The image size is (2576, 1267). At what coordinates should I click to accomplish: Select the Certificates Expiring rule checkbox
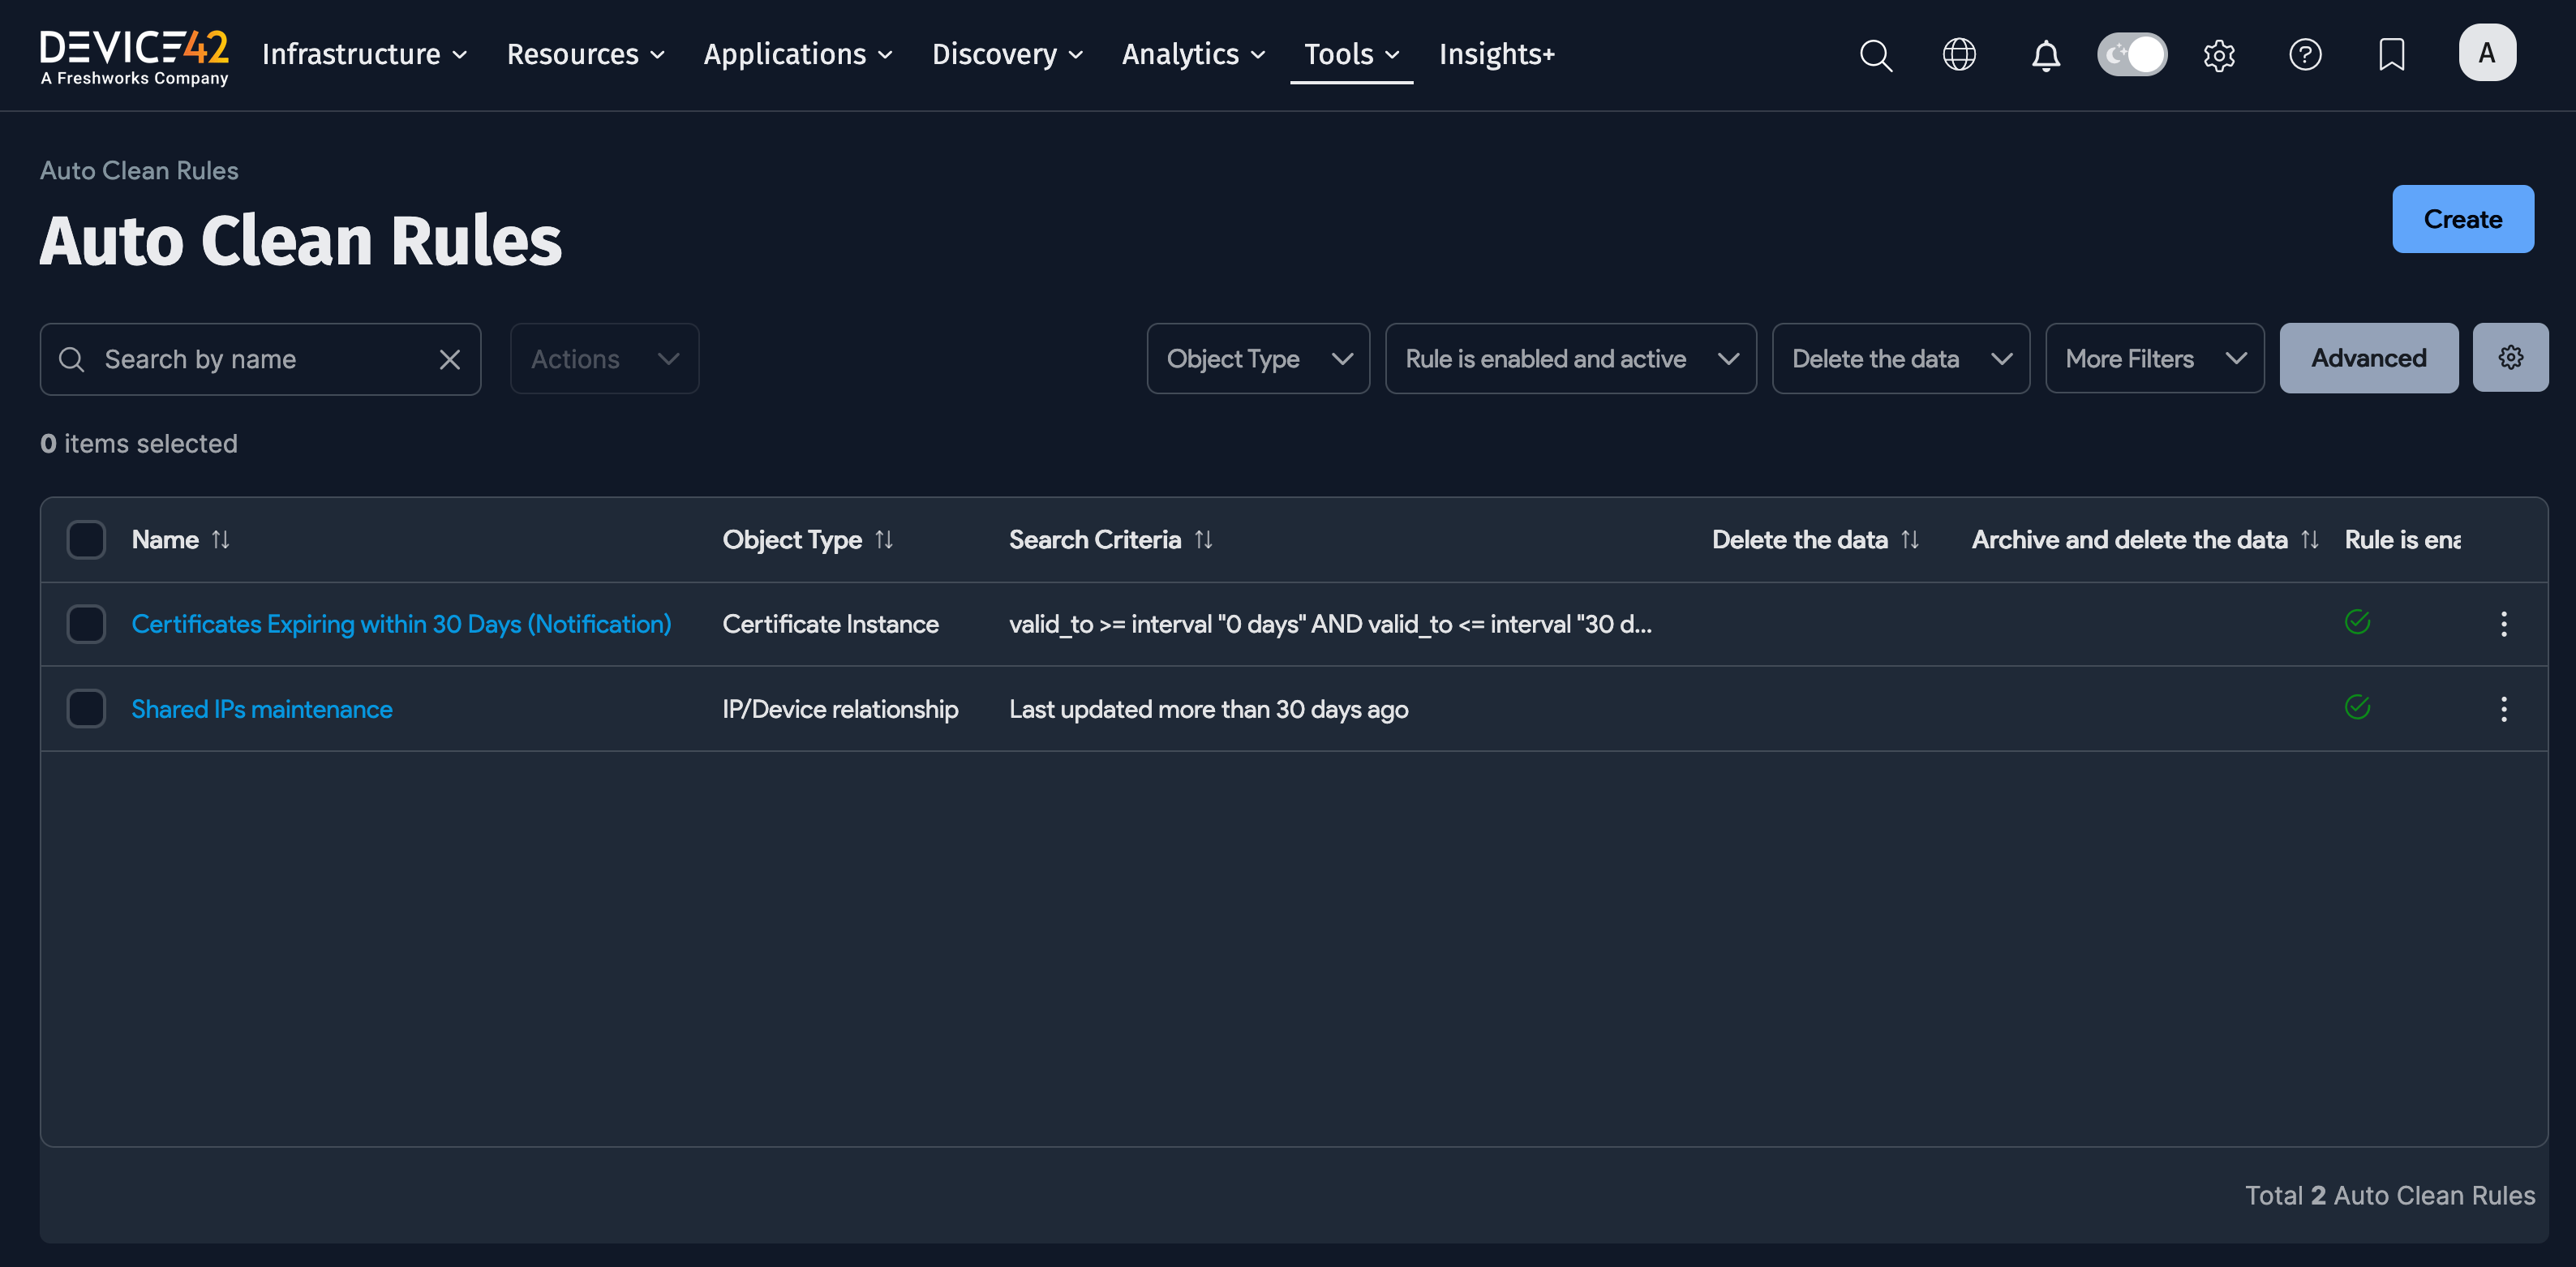[x=86, y=624]
